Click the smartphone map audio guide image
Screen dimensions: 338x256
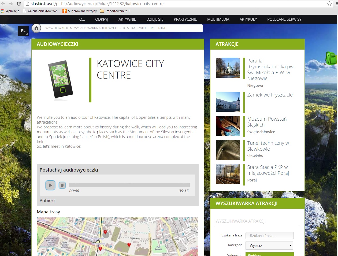[61, 79]
